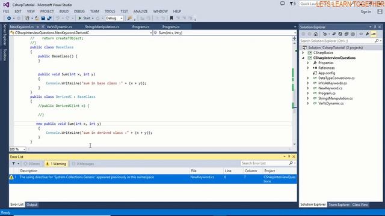This screenshot has width=385, height=216.
Task: Open the PROJECT menu
Action: [47, 11]
